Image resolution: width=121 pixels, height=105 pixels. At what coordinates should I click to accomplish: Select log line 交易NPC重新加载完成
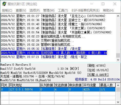pyautogui.click(x=37, y=40)
